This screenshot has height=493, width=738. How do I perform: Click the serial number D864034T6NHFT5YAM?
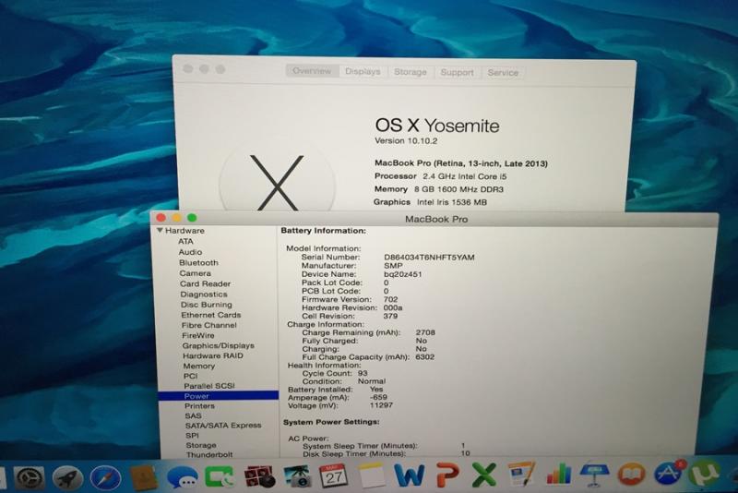429,258
